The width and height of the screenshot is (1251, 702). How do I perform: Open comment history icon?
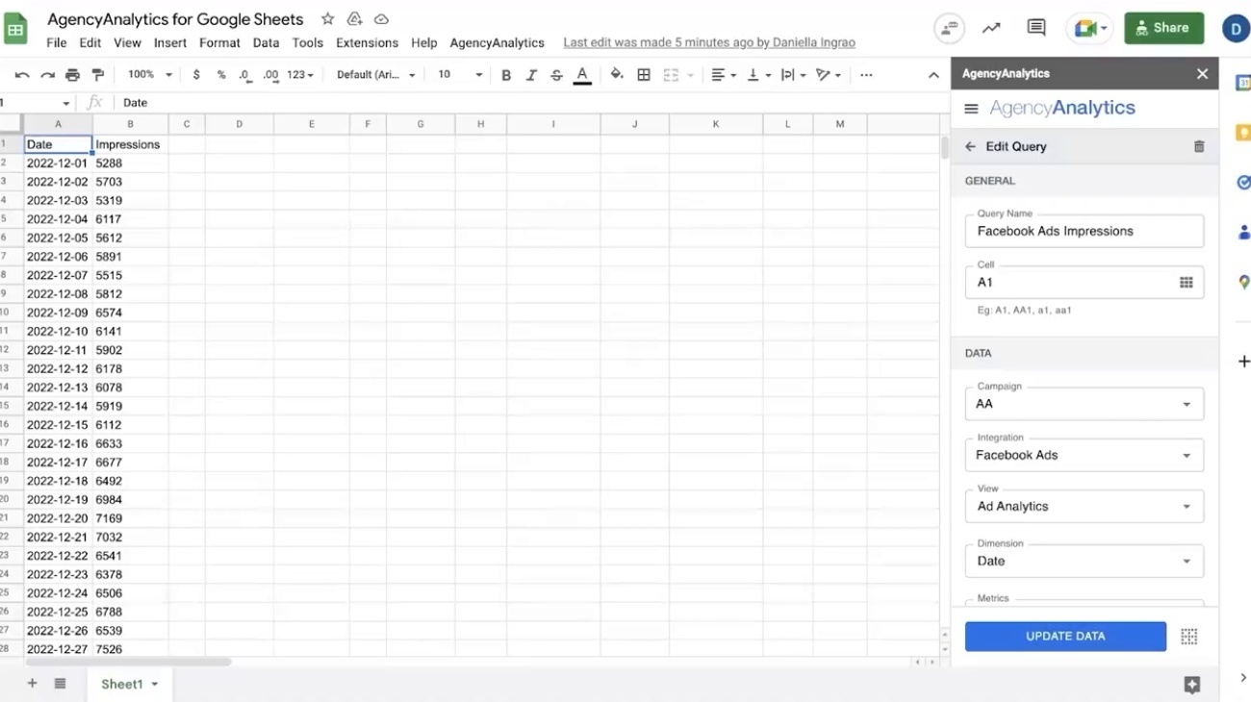point(1036,28)
